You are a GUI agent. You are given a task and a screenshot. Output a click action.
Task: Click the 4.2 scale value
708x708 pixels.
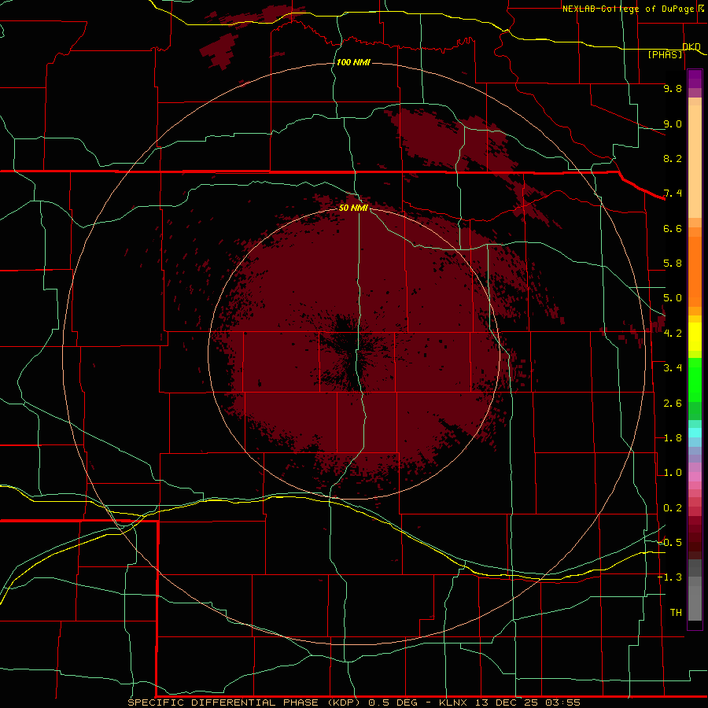tap(673, 334)
